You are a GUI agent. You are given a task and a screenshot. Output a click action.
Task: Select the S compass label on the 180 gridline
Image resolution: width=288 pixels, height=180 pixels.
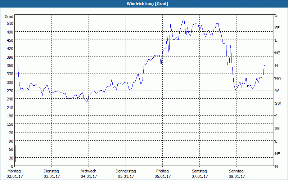click(276, 116)
